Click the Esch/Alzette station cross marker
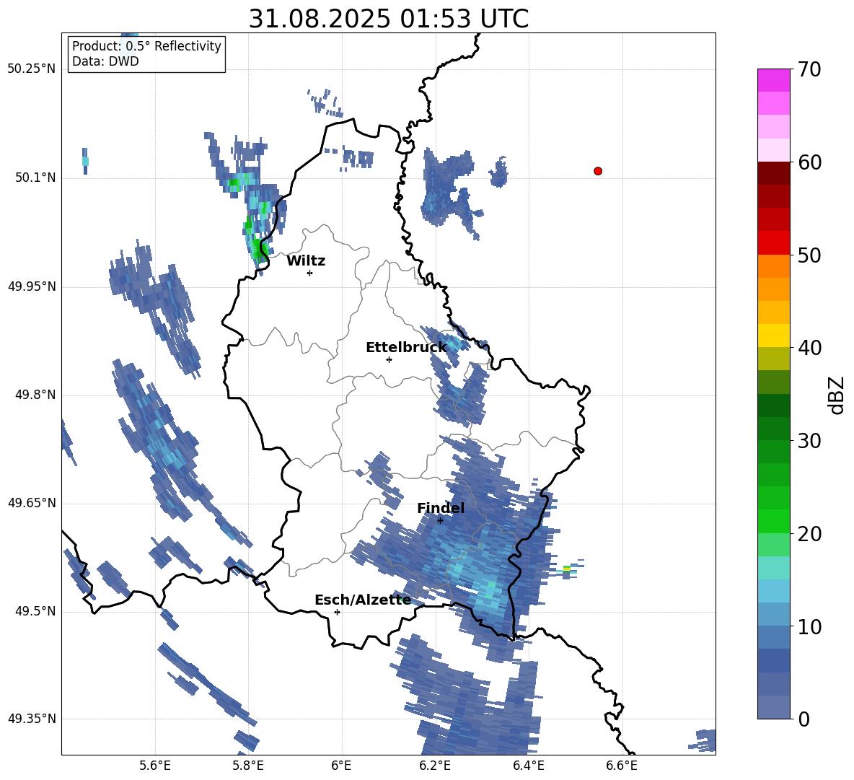854x780 pixels. [337, 612]
